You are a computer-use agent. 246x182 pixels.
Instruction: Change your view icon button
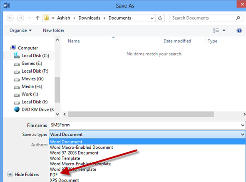pyautogui.click(x=216, y=30)
